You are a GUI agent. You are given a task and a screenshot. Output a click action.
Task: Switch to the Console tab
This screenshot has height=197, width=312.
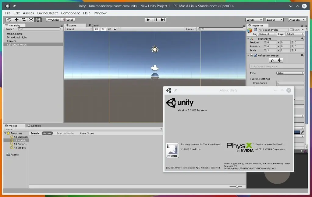pos(34,125)
